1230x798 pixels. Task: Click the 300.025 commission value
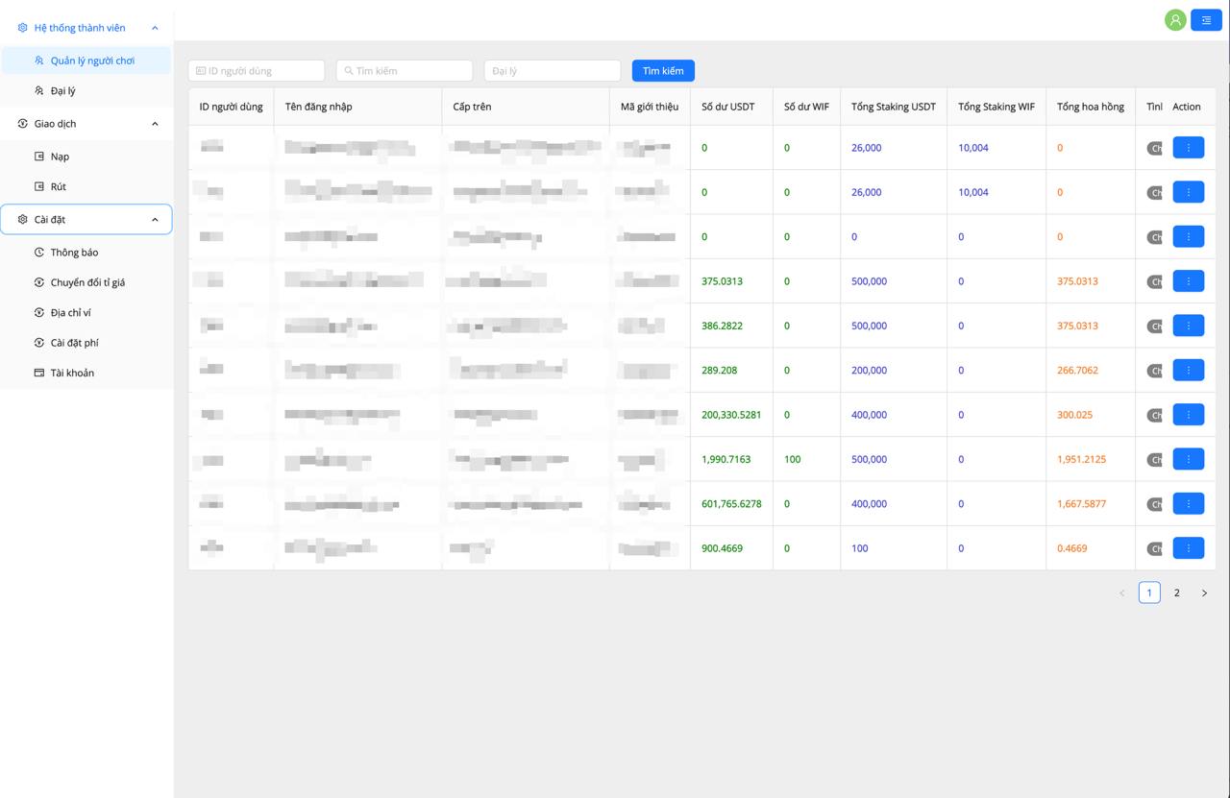click(x=1074, y=415)
